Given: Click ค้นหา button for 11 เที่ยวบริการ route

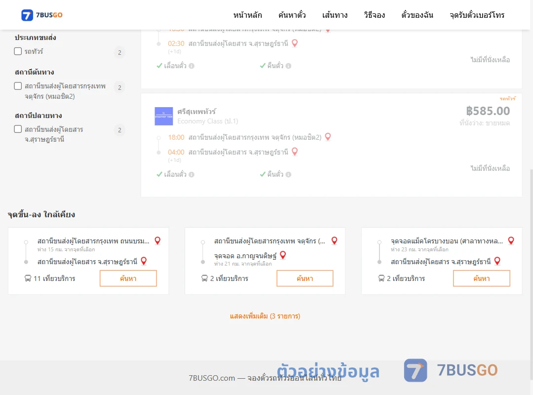Looking at the screenshot, I should point(128,278).
